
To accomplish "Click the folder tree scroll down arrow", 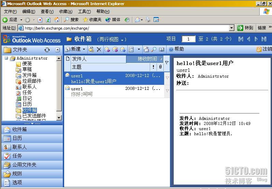I will [x=59, y=118].
